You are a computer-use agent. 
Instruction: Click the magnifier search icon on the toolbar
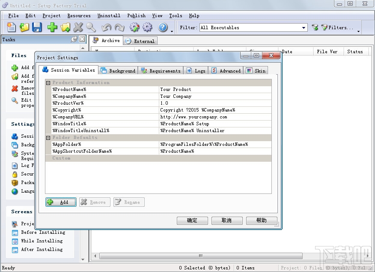[x=92, y=27]
